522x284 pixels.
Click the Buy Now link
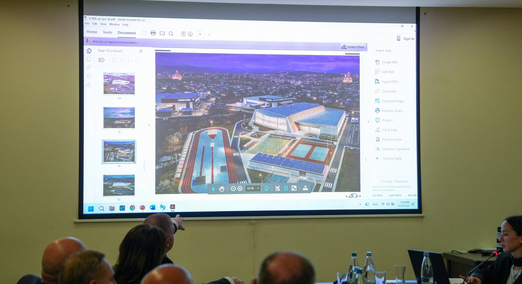377,195
